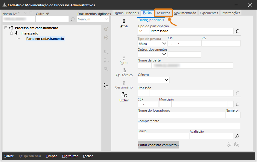Click magnifier next to Avaliação field

[x=238, y=136]
